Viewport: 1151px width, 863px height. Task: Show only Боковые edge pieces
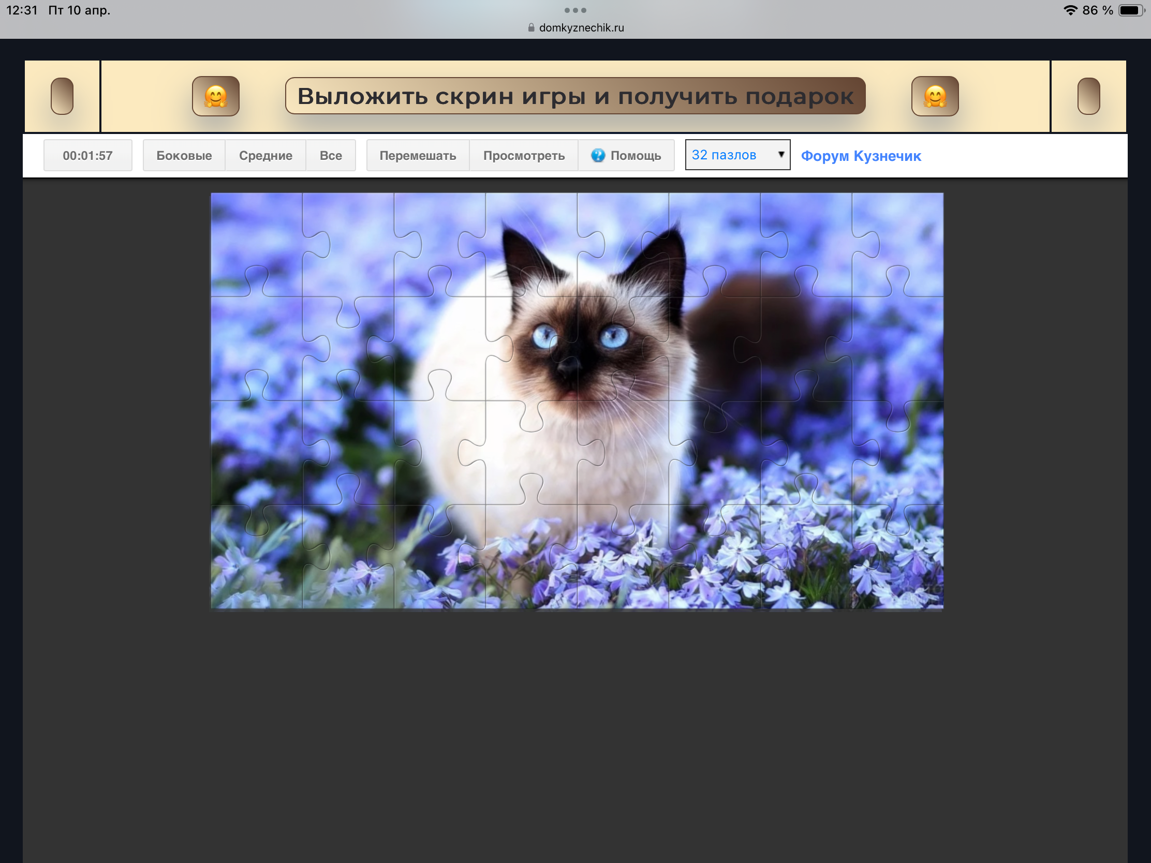[184, 155]
